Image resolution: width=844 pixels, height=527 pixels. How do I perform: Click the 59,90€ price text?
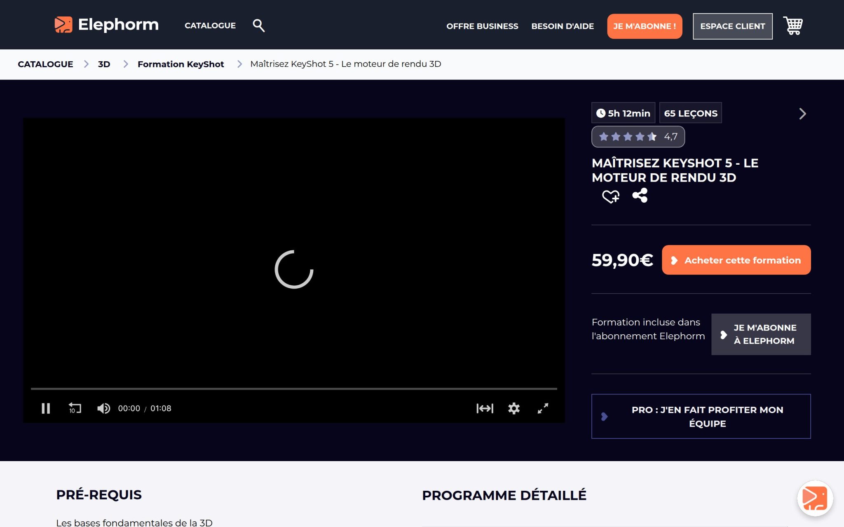click(622, 260)
